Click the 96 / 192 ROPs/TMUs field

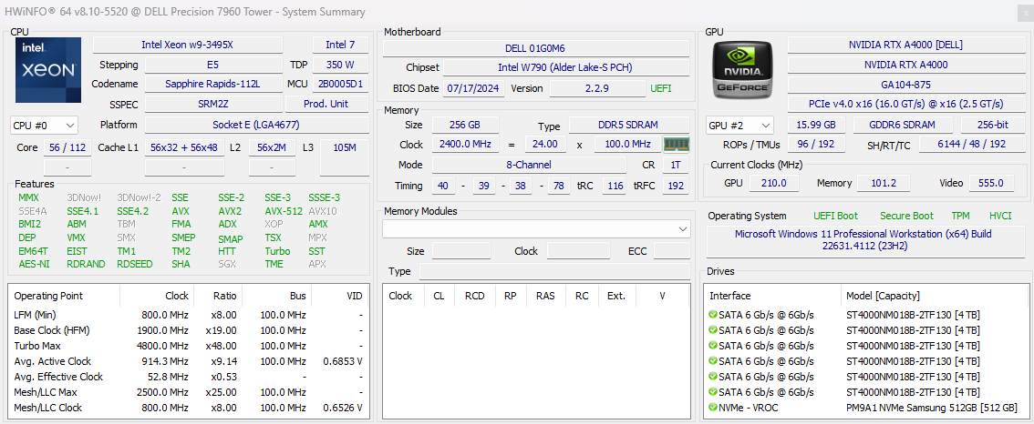816,144
